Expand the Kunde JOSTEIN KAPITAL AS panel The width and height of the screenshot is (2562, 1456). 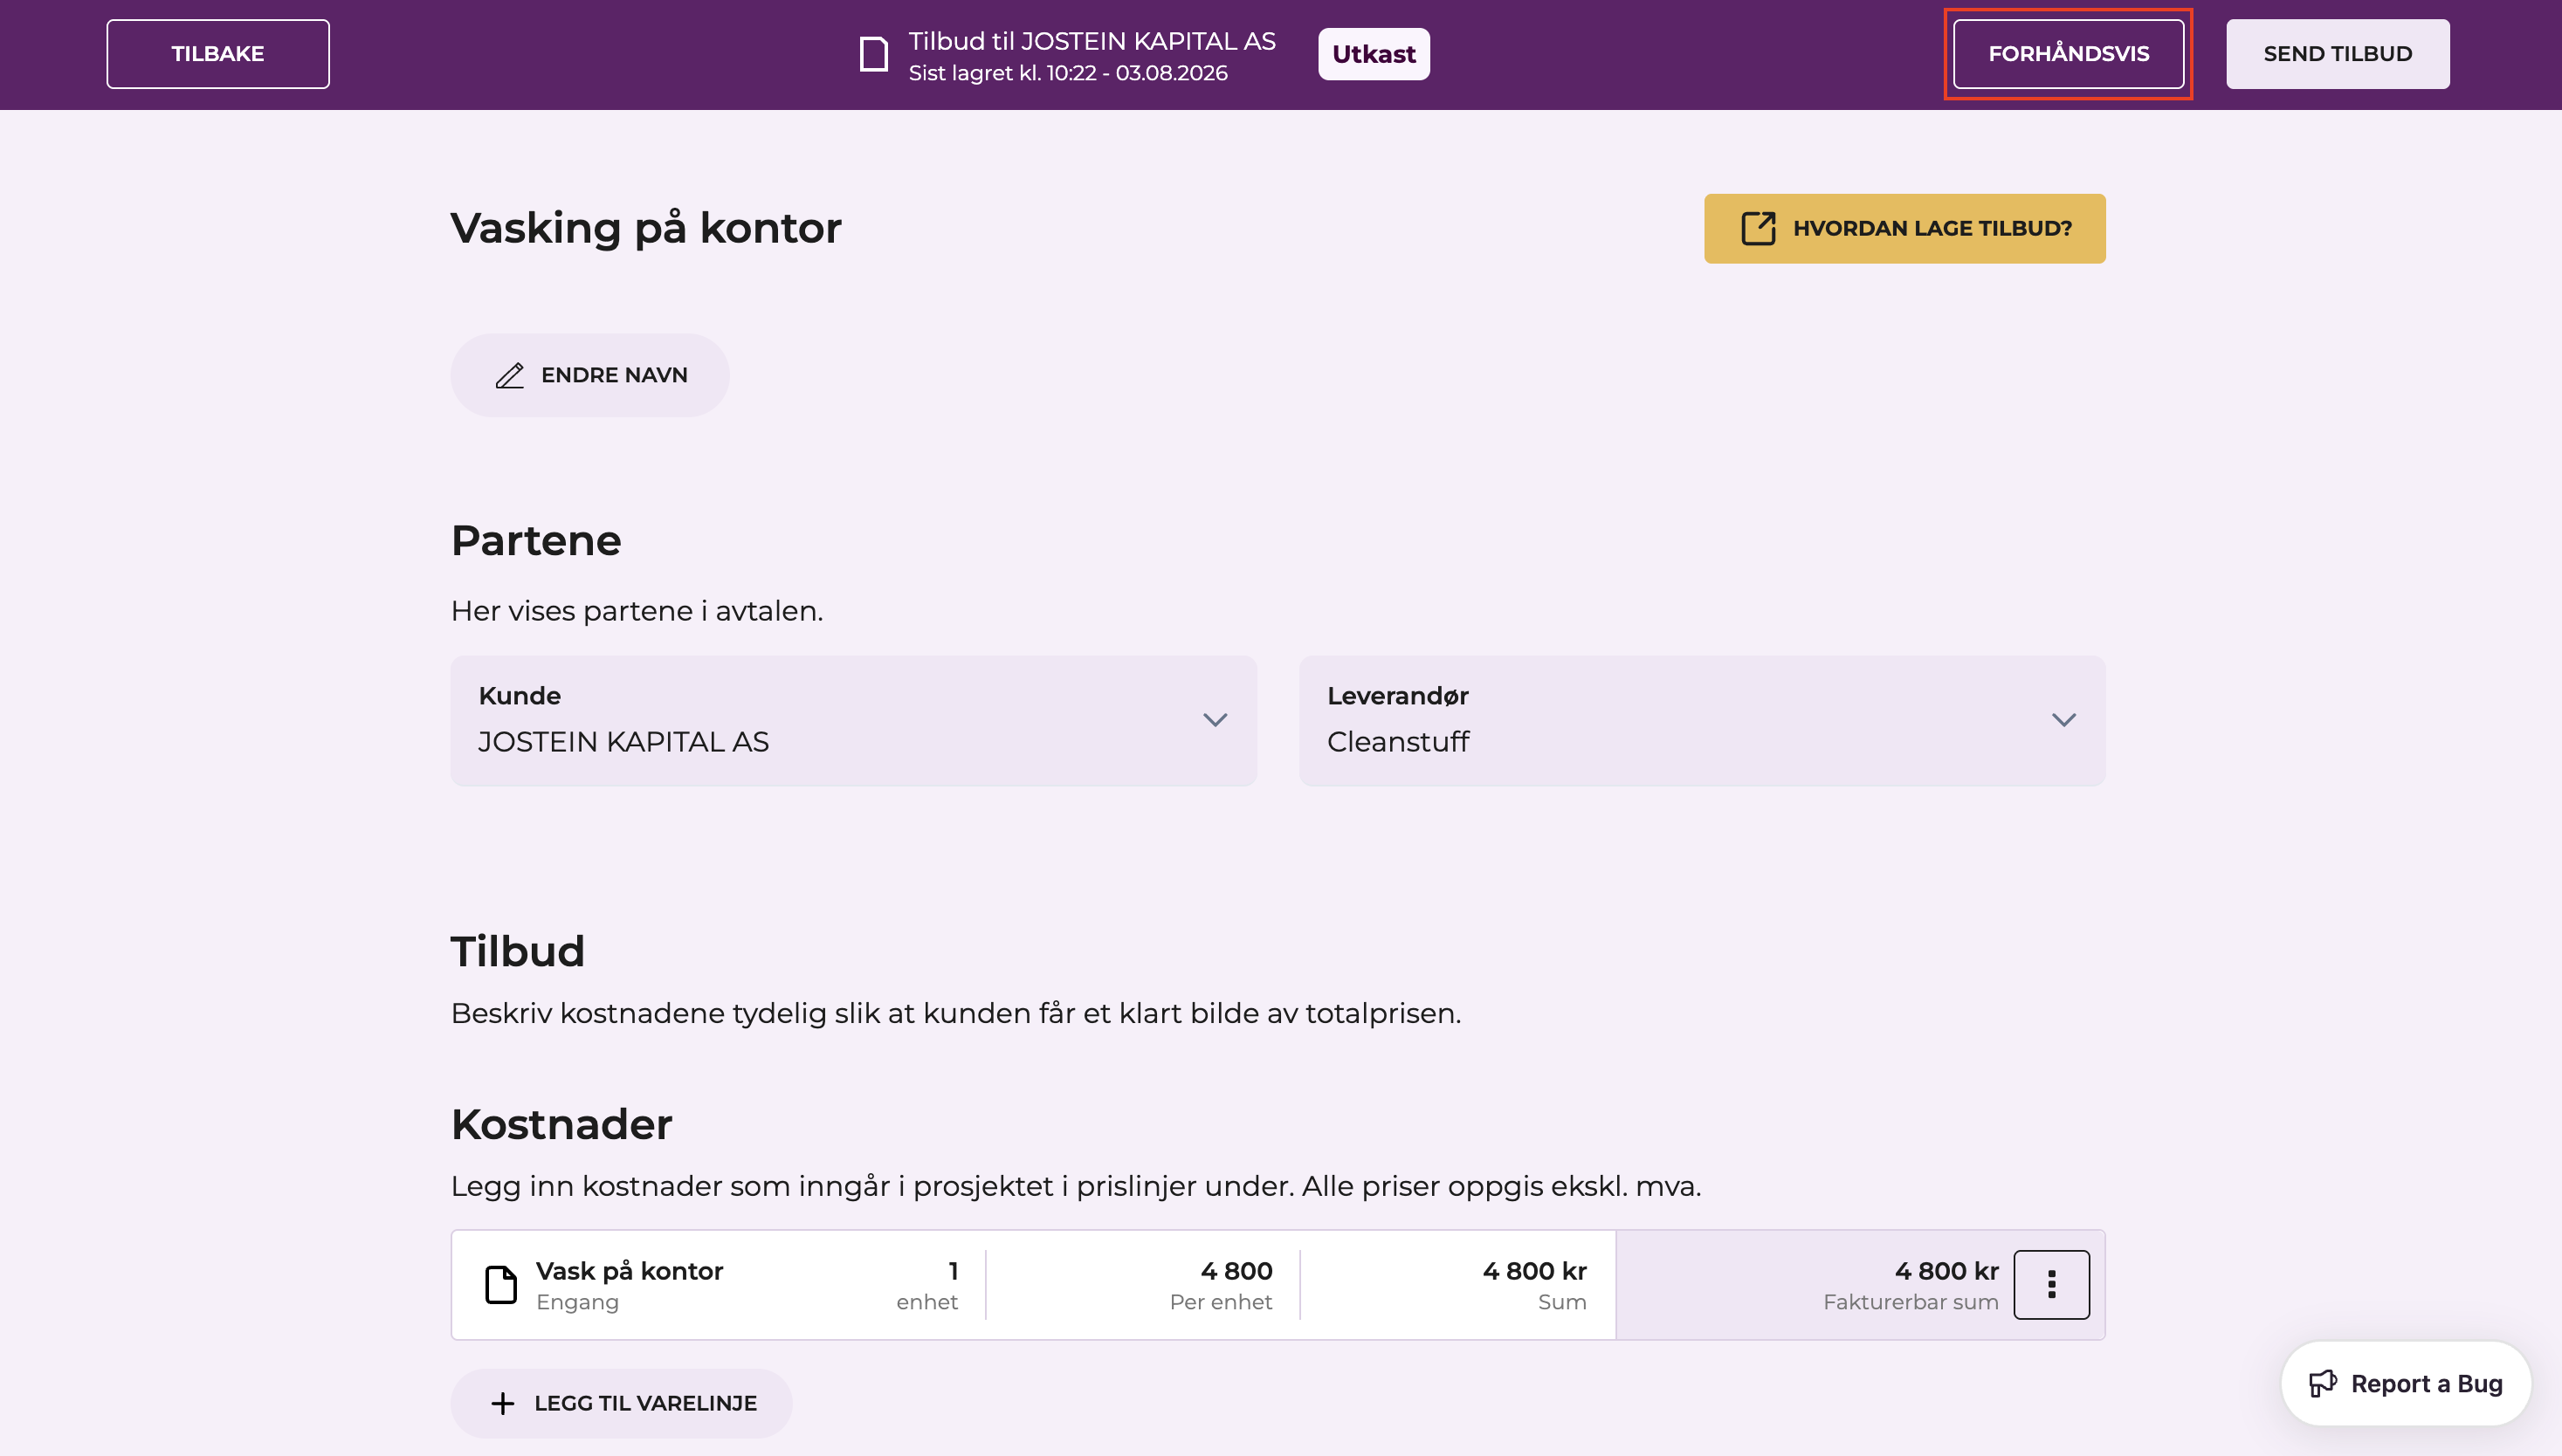tap(853, 720)
